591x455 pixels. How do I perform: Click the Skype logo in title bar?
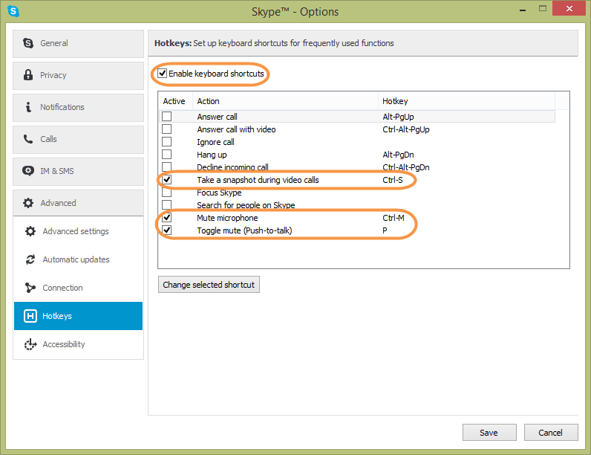(x=13, y=11)
